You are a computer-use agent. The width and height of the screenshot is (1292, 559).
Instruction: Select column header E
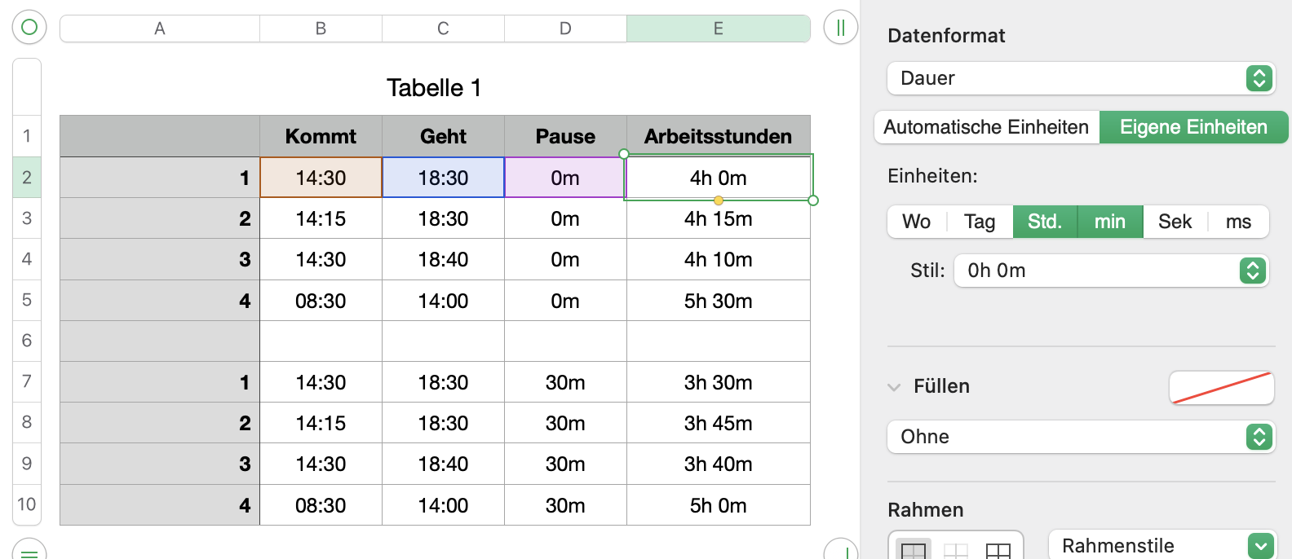(719, 29)
